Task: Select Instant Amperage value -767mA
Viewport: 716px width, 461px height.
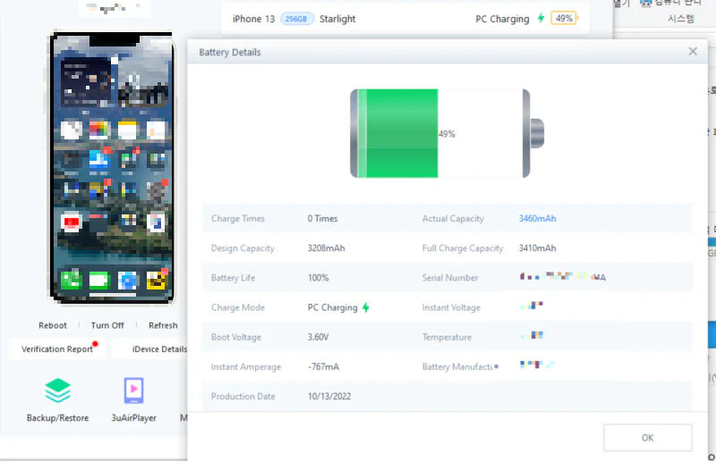Action: [323, 366]
